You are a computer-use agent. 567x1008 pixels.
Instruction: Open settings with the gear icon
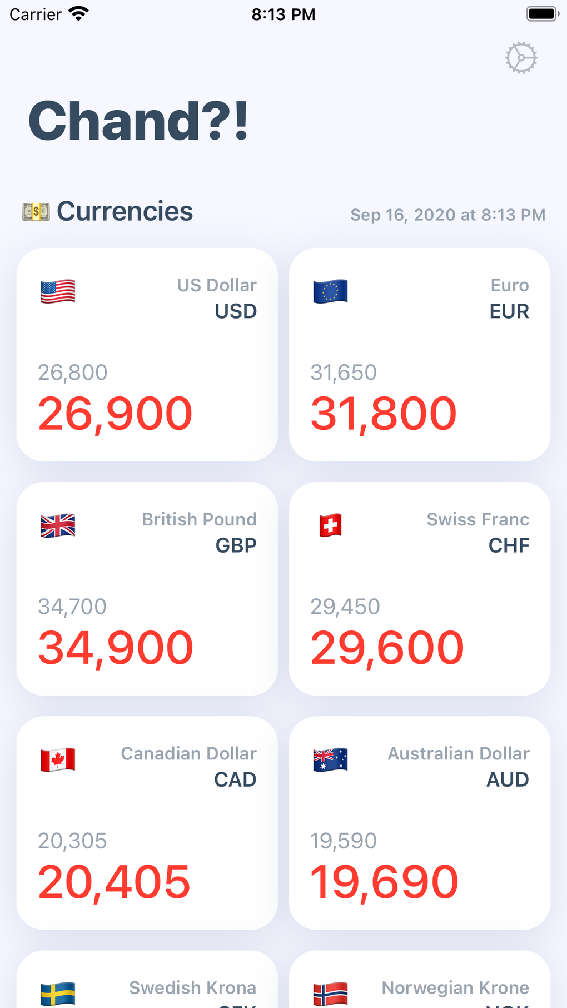click(521, 57)
